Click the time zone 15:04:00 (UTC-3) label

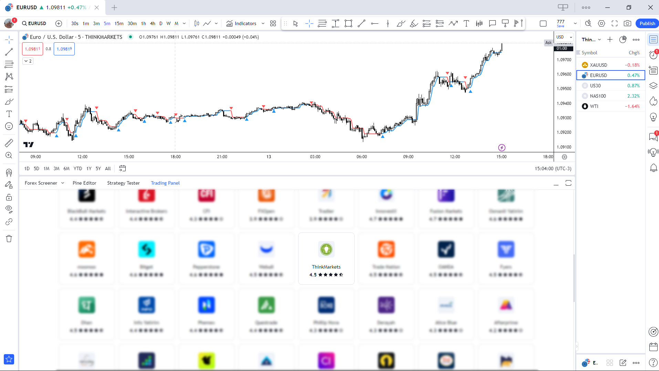553,168
